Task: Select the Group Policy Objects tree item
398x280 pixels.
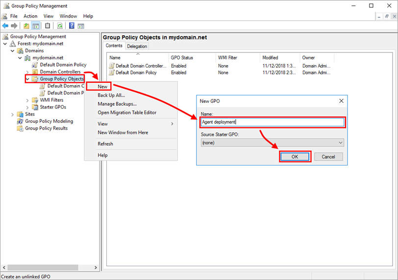Action: (62, 79)
